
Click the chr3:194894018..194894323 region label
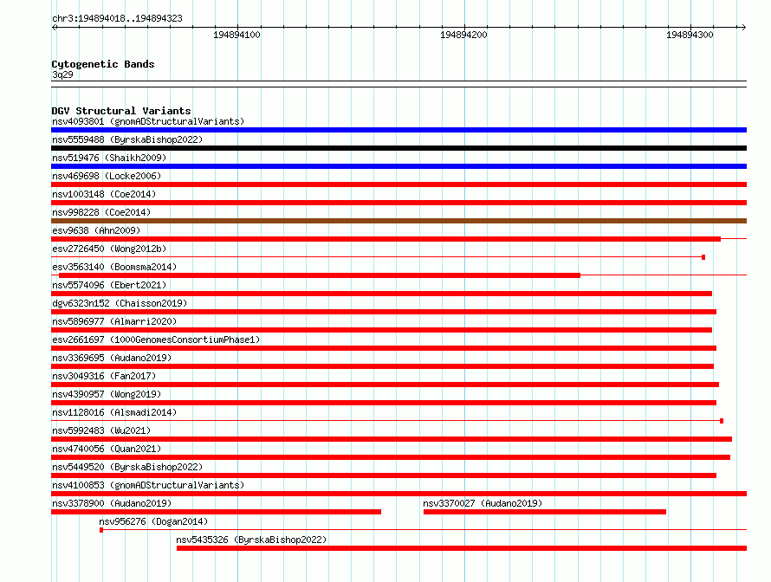[117, 18]
